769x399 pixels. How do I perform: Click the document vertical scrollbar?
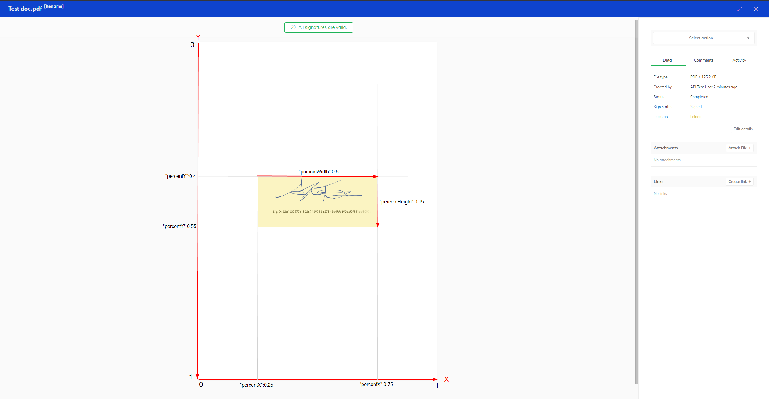636,201
